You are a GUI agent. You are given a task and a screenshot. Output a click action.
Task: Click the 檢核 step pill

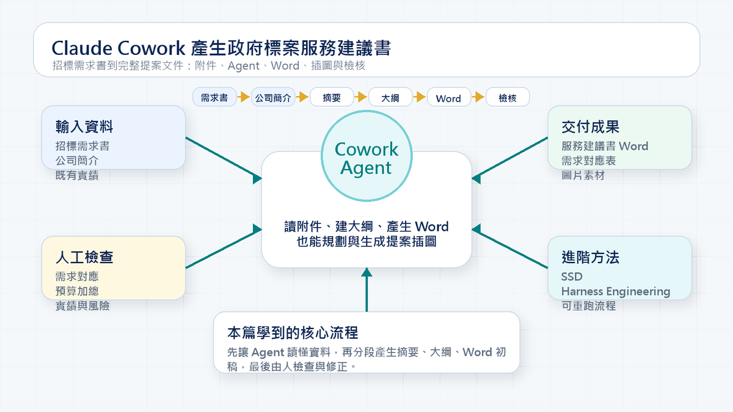tap(508, 98)
